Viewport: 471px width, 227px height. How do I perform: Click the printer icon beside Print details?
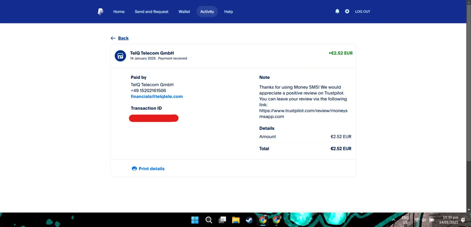click(x=134, y=169)
